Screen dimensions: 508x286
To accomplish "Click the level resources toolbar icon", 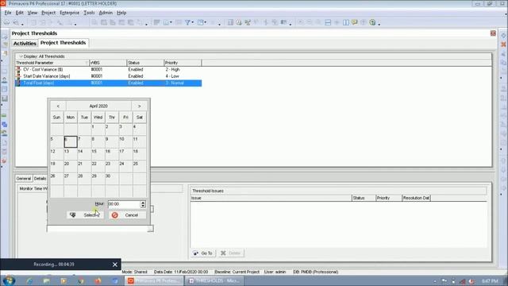I will [x=248, y=22].
